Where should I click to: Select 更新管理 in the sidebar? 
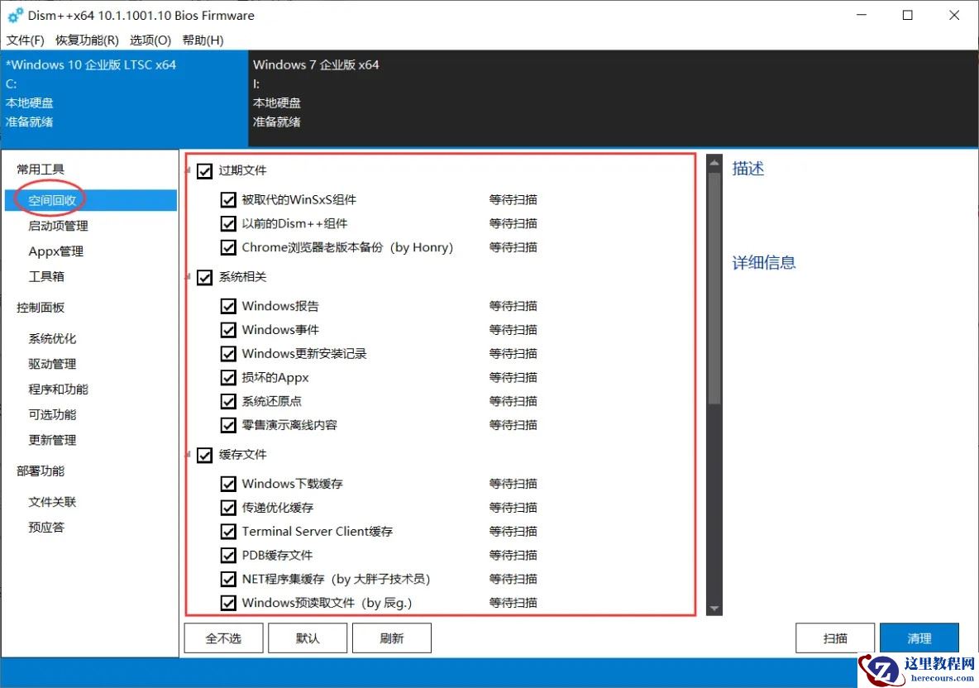50,439
